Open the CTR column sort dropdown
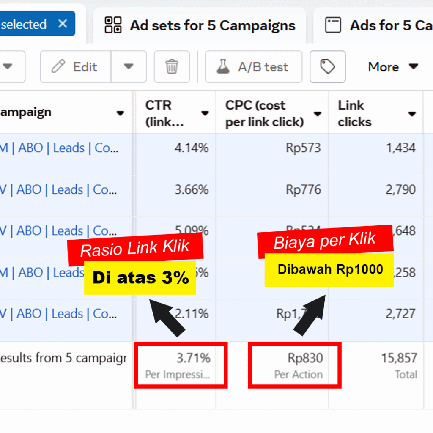433x433 pixels. tap(205, 113)
